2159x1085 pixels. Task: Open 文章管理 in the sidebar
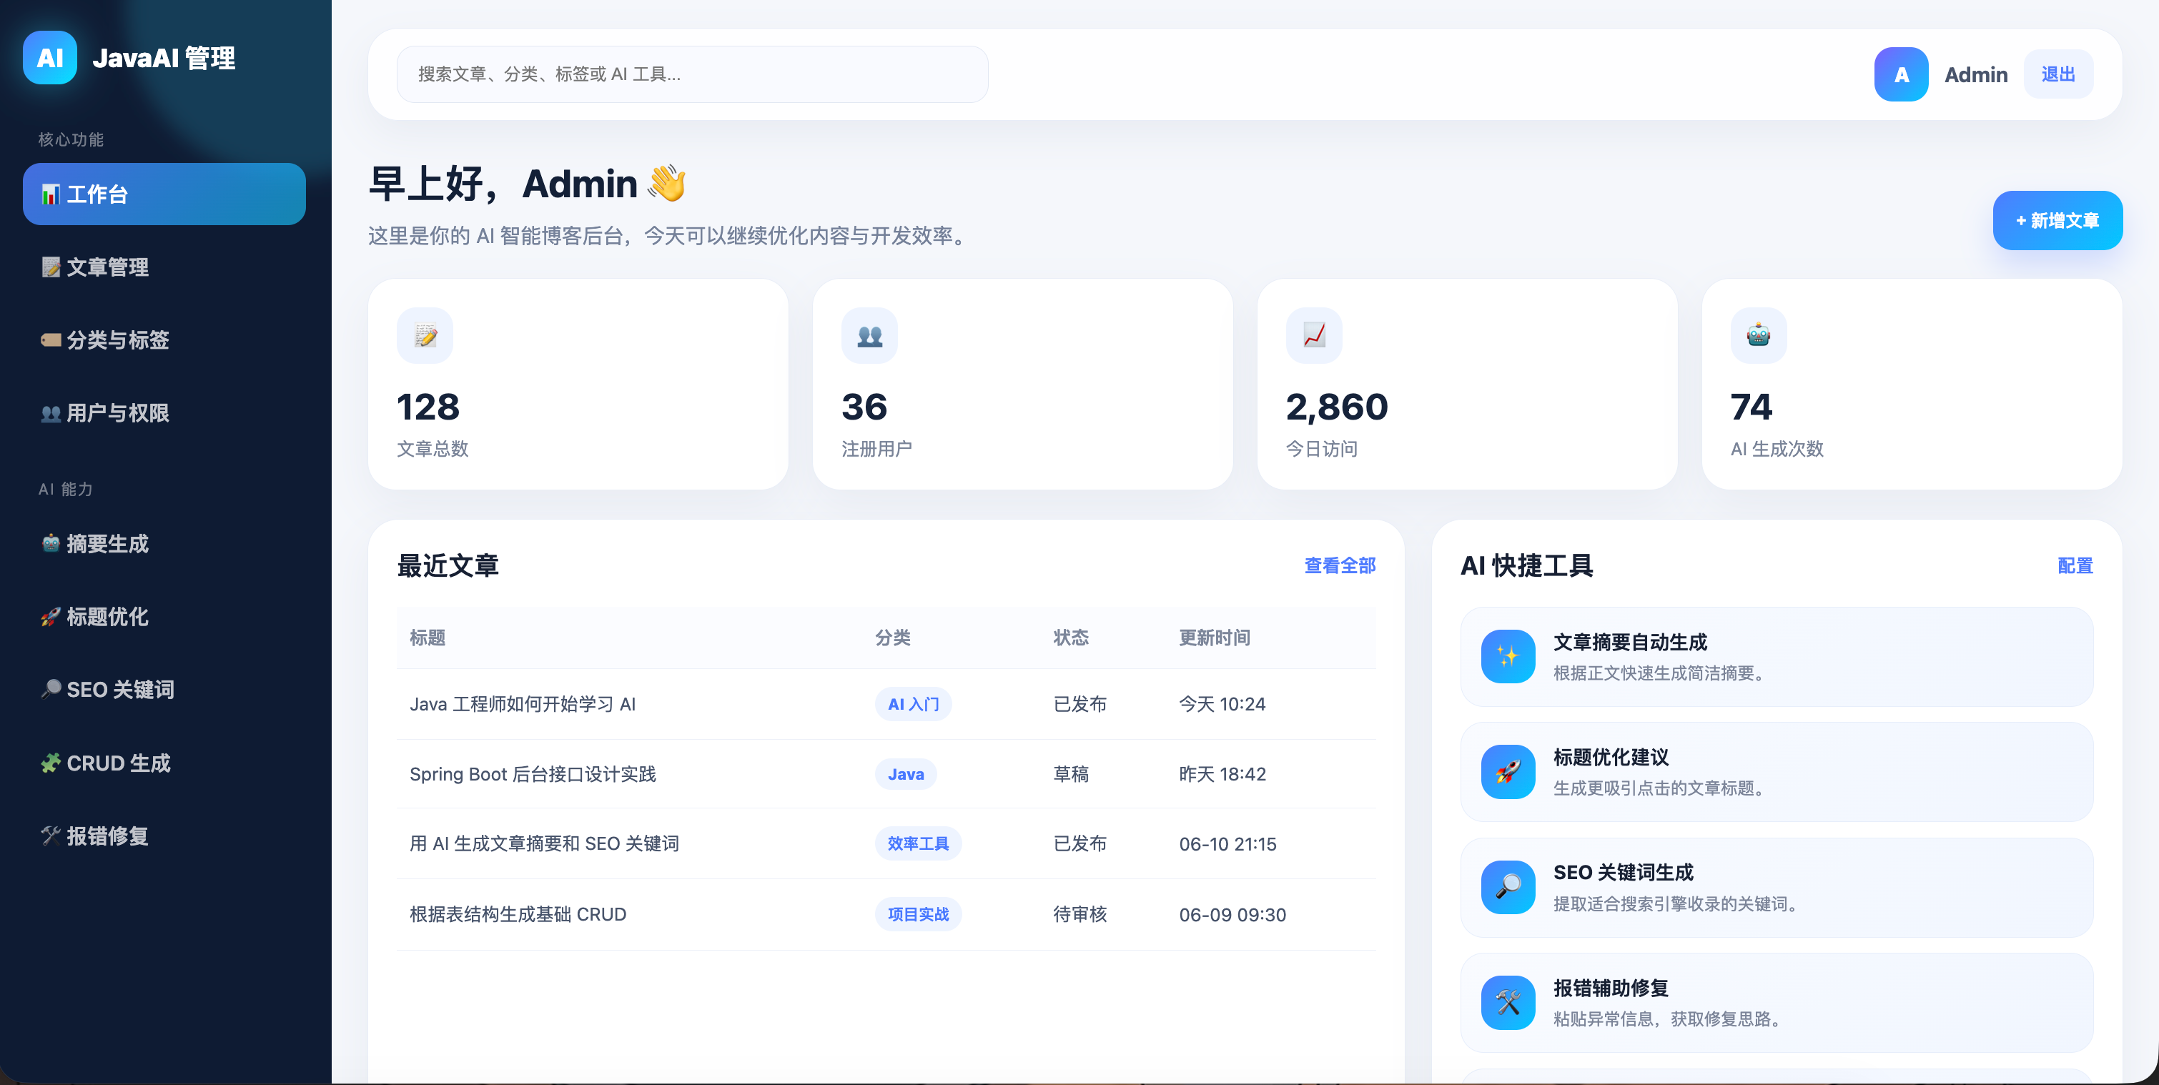(x=164, y=267)
